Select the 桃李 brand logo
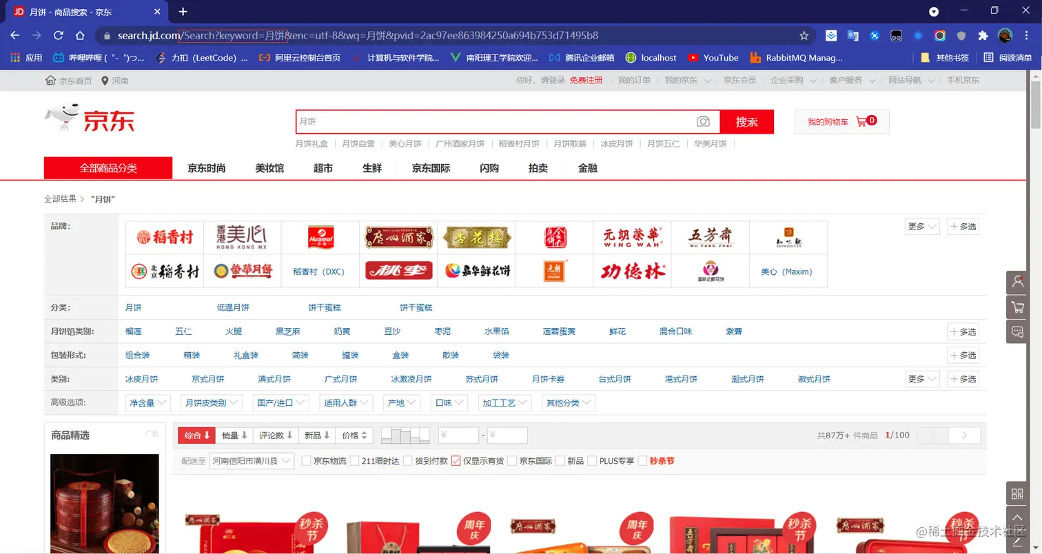 [398, 271]
